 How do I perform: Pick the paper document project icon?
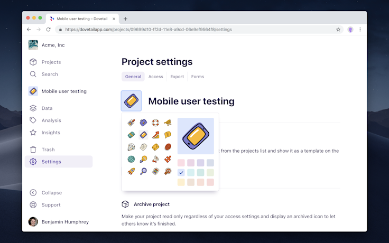click(143, 147)
